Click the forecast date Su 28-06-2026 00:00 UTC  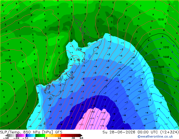click(x=130, y=132)
